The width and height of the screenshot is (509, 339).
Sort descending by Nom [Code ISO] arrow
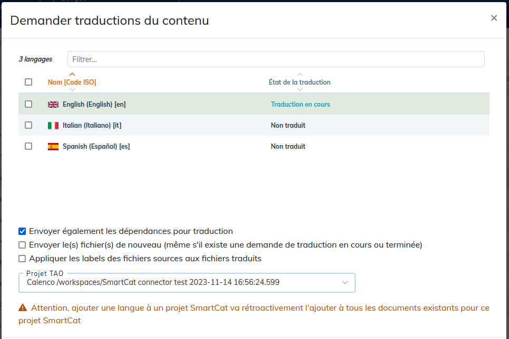[72, 90]
